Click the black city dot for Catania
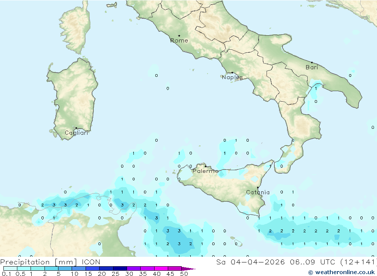The image size is (377, 276). [x=258, y=188]
